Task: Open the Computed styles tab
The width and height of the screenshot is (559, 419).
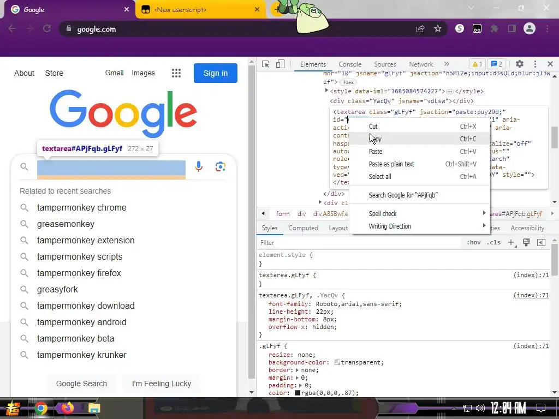Action: coord(304,228)
